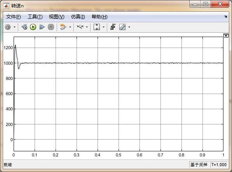Click the highlight Simulink block icon
Image resolution: width=232 pixels, height=172 pixels.
[63, 27]
